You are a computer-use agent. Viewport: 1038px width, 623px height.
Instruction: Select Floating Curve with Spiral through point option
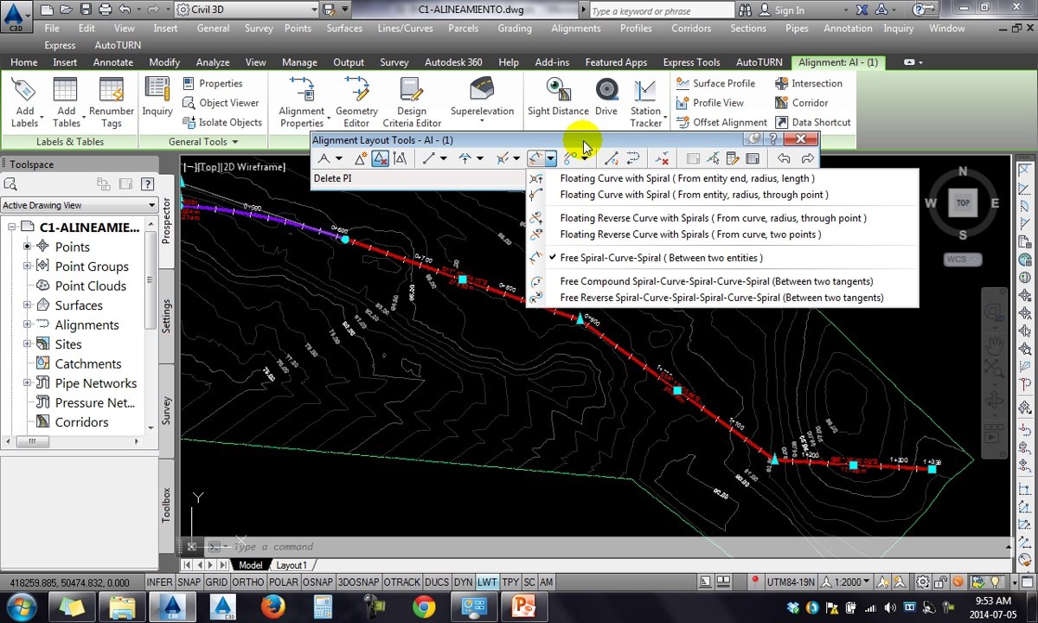click(x=694, y=195)
